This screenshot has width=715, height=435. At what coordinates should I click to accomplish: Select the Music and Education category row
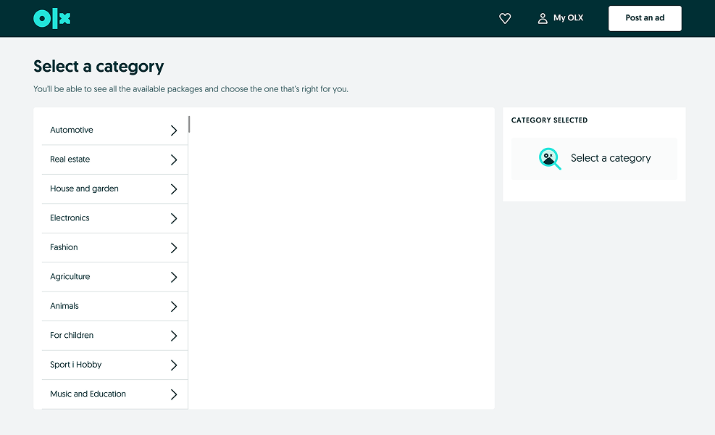click(115, 394)
